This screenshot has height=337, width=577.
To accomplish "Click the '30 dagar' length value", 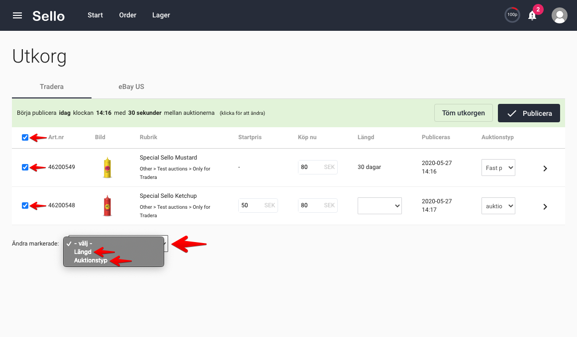I will [x=369, y=167].
